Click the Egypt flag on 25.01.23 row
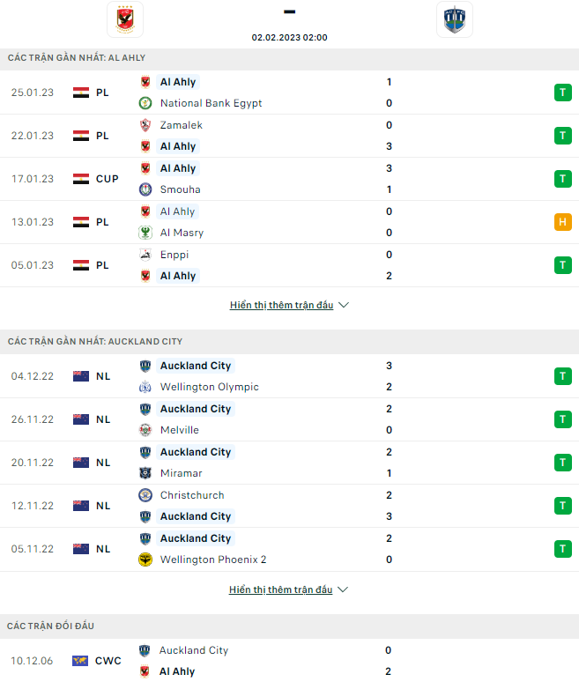 [81, 93]
